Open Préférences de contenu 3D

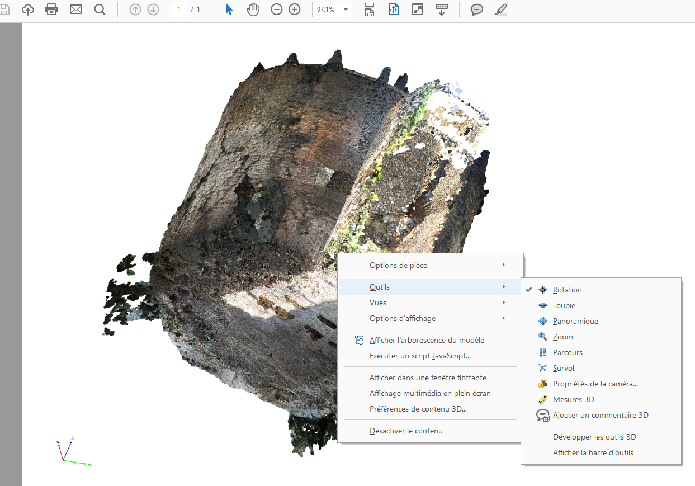click(x=418, y=409)
